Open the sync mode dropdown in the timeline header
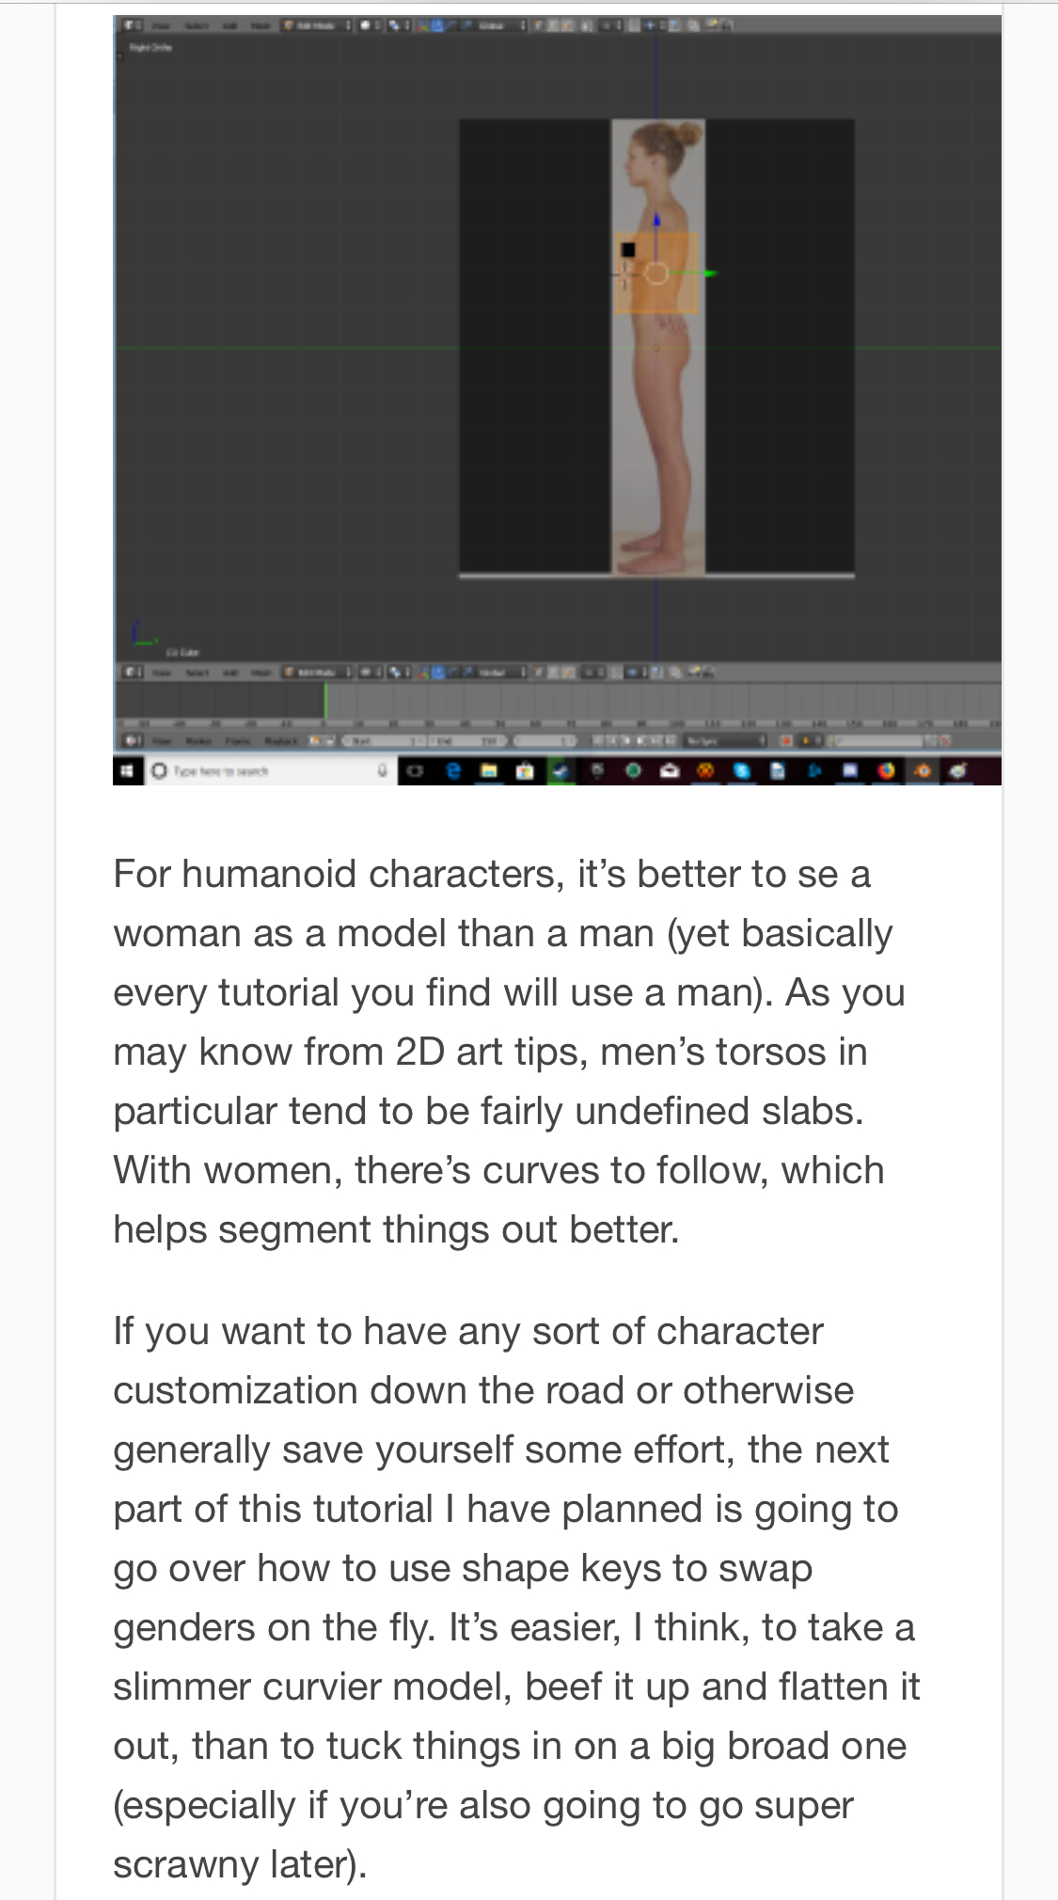Screen dimensions: 1058x1900 pos(723,741)
